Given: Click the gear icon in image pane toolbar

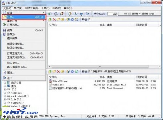Looking at the screenshot, I should (72, 20).
